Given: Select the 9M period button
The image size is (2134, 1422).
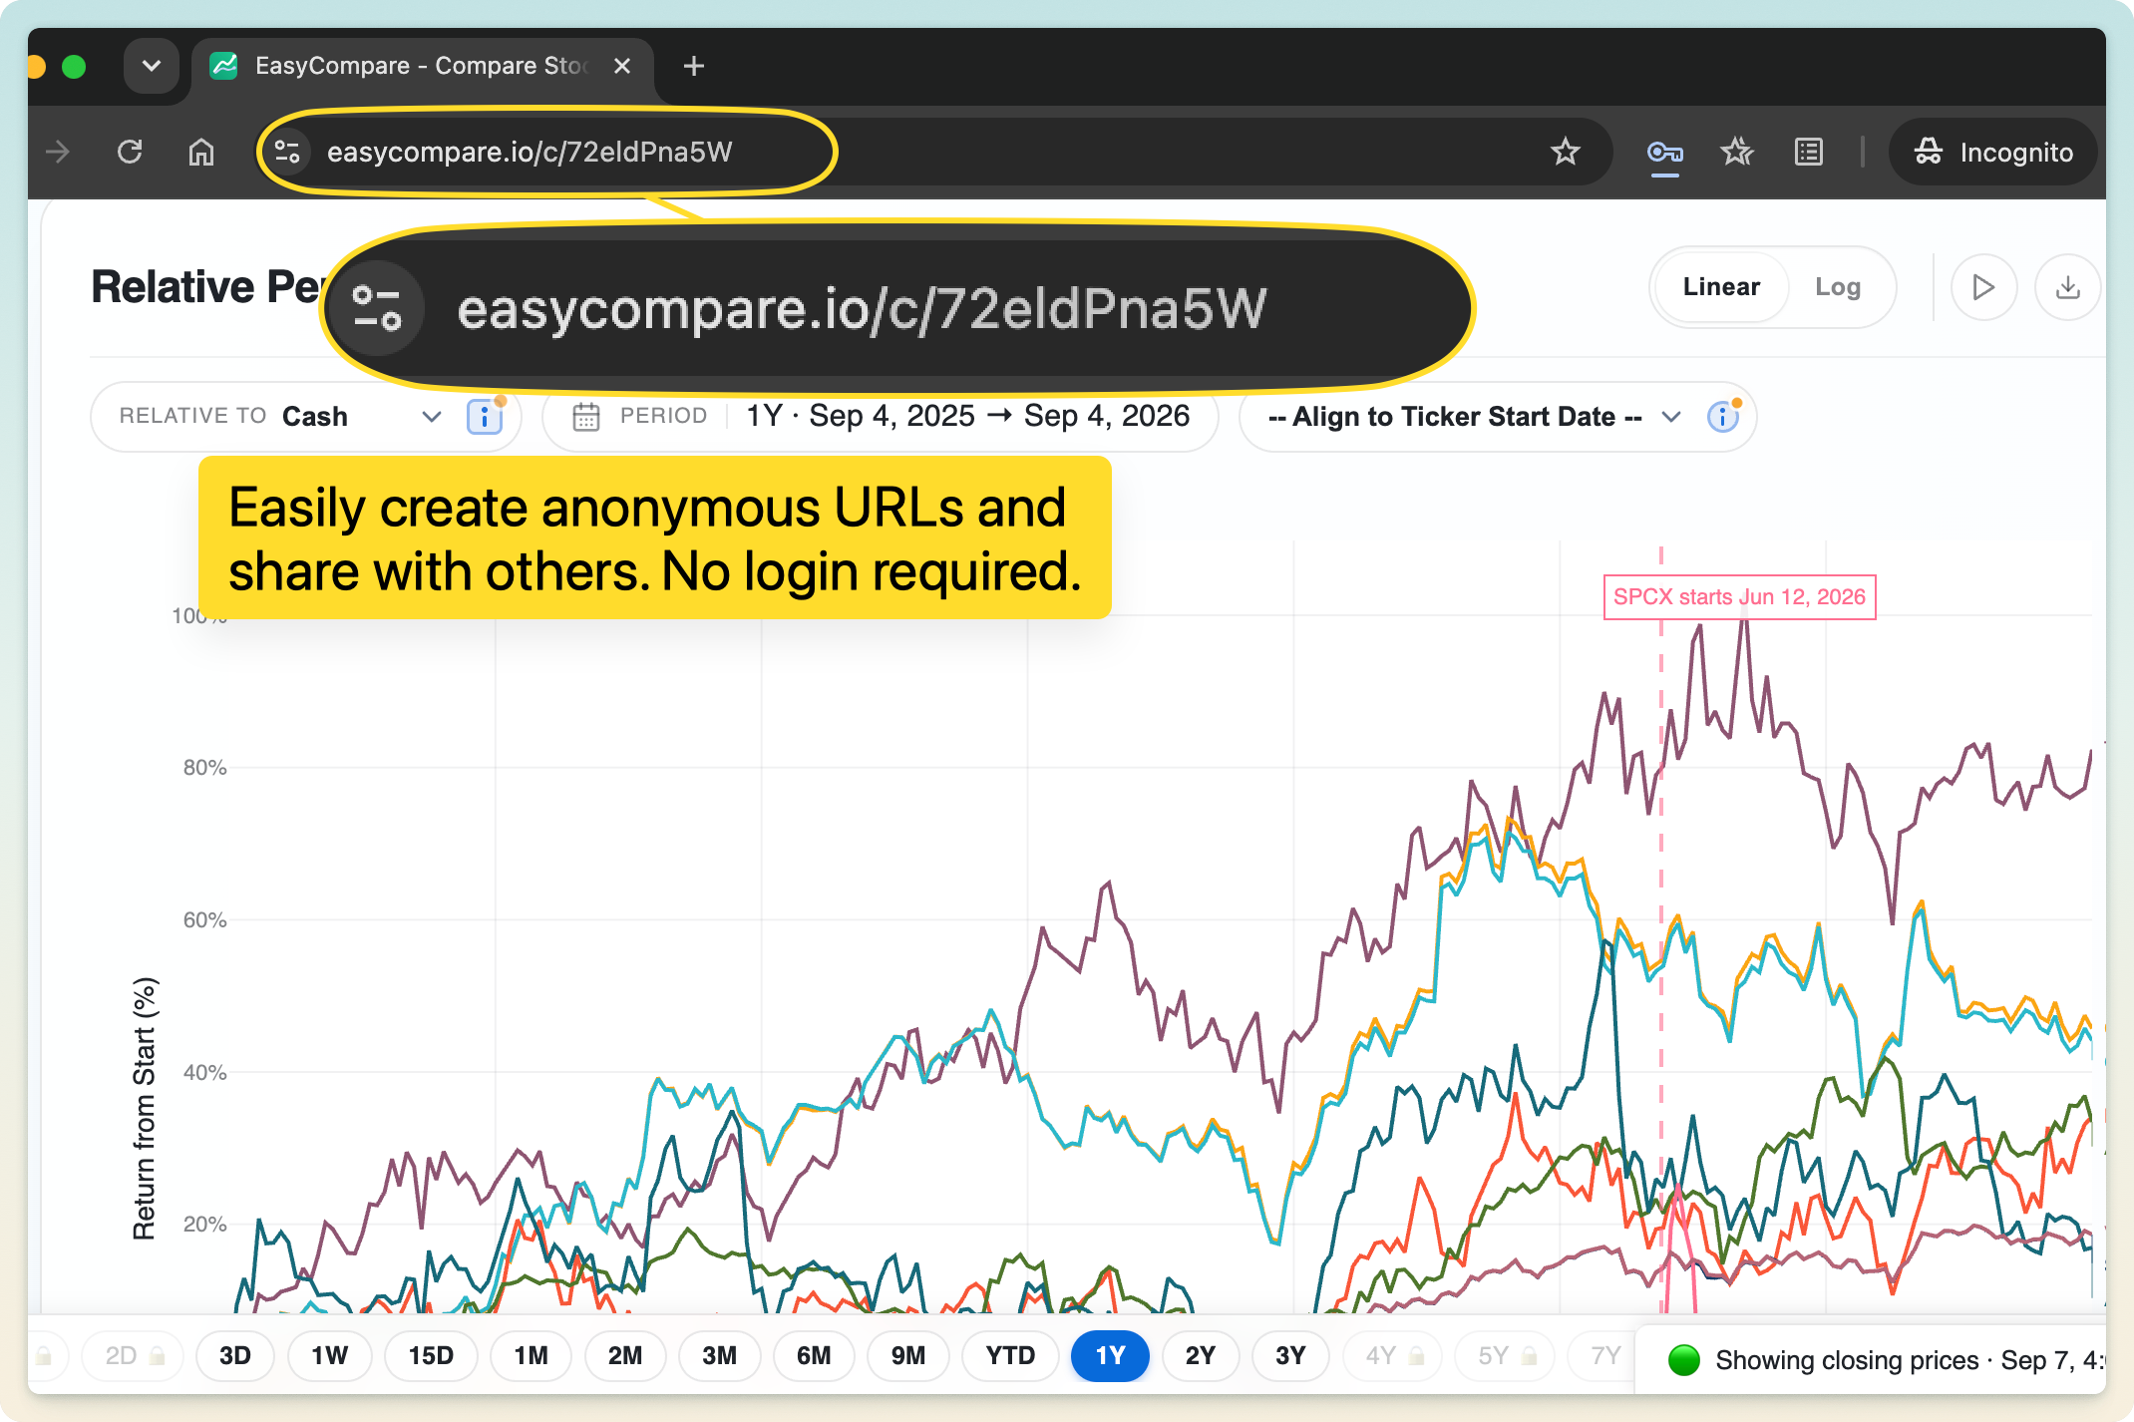Looking at the screenshot, I should click(x=908, y=1356).
